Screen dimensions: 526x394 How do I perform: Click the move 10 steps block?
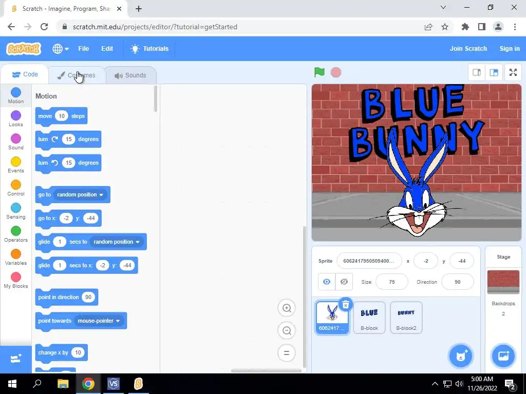click(61, 116)
